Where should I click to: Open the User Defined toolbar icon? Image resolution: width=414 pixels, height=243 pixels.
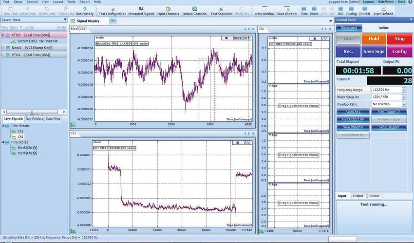point(383,11)
